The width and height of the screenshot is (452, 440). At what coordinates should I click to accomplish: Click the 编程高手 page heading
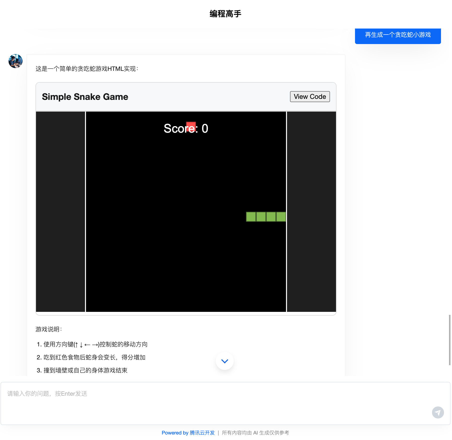[x=225, y=14]
